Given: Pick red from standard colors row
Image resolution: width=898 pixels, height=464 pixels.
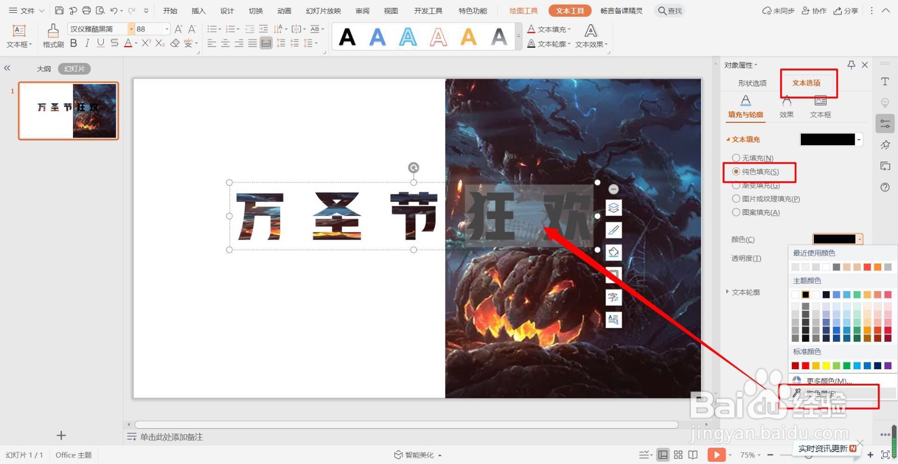Looking at the screenshot, I should (805, 366).
